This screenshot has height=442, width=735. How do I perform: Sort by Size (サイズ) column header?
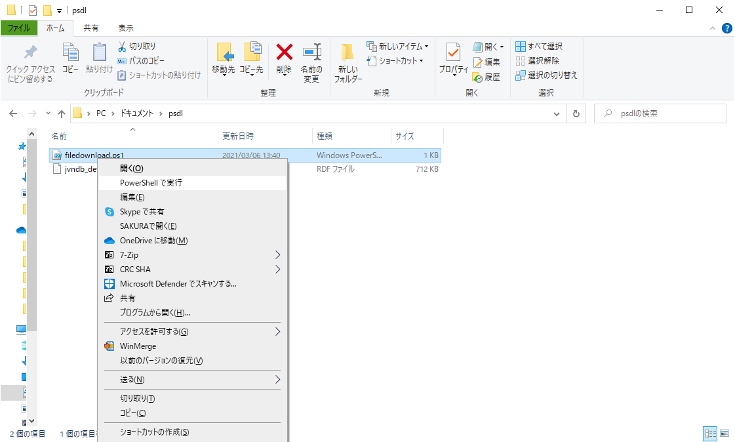pos(417,136)
